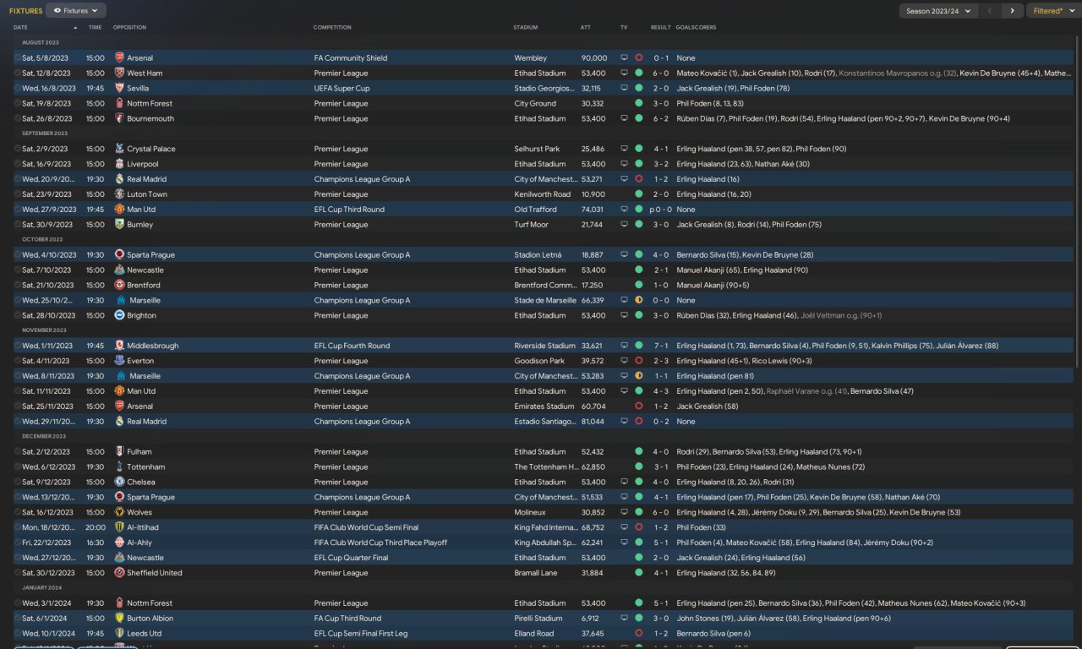Open the FA Community Shield competition link
1082x649 pixels.
tap(351, 58)
